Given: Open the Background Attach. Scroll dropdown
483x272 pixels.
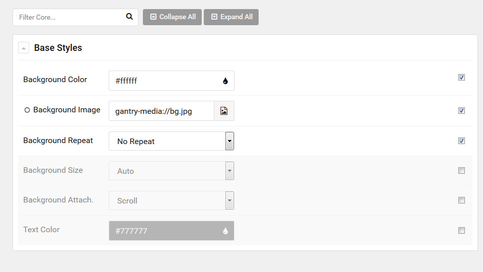Looking at the screenshot, I should coord(171,200).
